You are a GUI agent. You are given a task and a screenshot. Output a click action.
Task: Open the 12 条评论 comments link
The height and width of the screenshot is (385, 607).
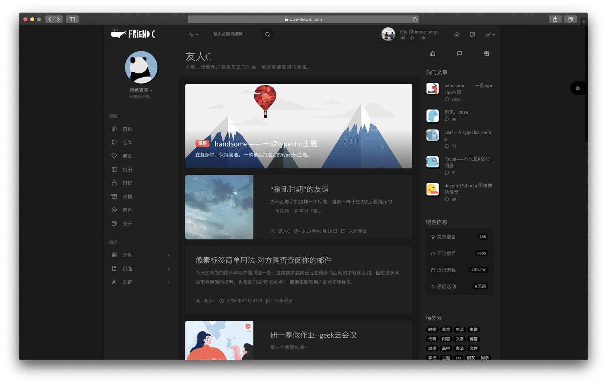pyautogui.click(x=283, y=301)
